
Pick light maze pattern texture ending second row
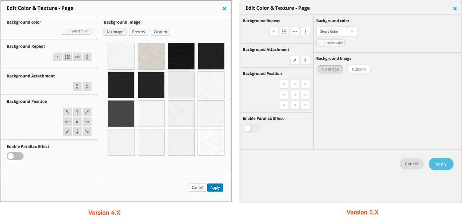211,85
